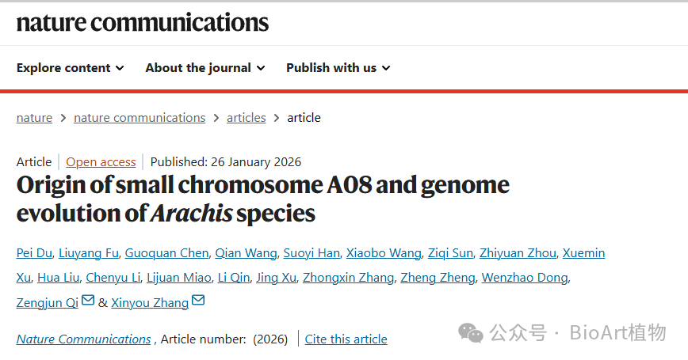Select author Liuyang Fu
Image resolution: width=688 pixels, height=360 pixels.
pos(88,253)
